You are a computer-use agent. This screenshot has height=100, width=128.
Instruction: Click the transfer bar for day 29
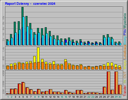[x=116, y=83]
